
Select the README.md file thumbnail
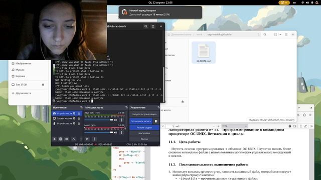click(x=204, y=52)
